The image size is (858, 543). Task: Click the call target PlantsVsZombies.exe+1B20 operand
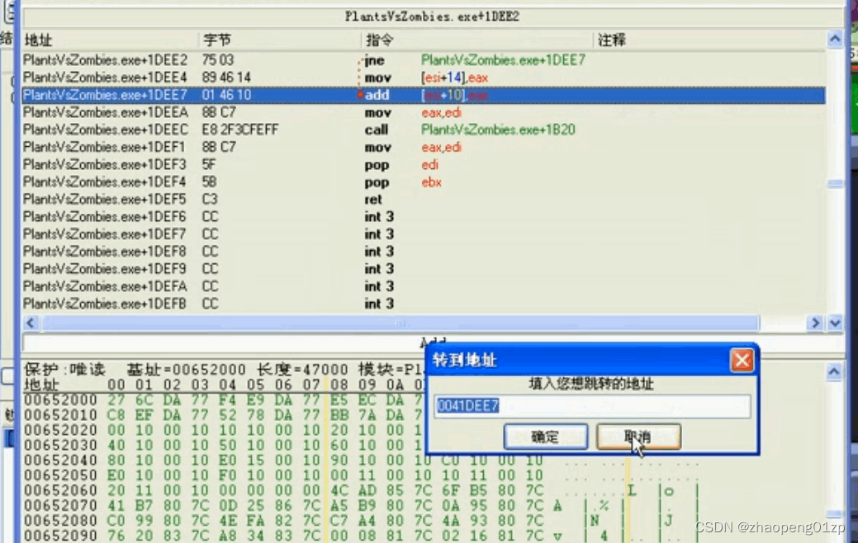pos(498,130)
